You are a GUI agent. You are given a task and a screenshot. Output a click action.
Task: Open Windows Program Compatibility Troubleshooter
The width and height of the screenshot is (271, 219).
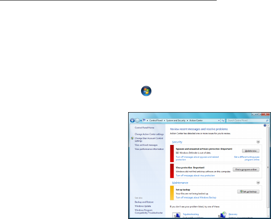point(149,211)
